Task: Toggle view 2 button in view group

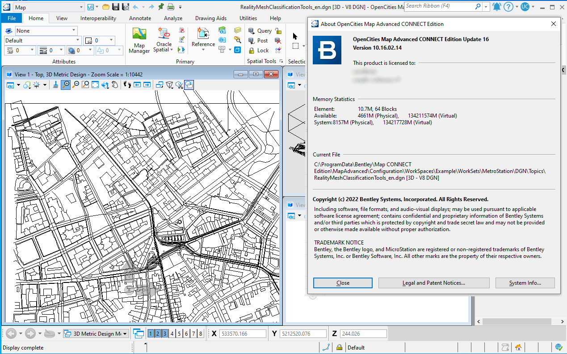Action: pos(158,333)
